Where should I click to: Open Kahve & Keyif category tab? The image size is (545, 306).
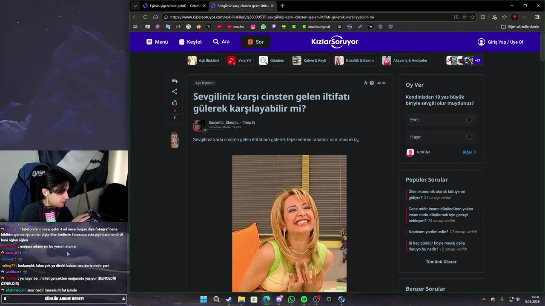click(x=310, y=60)
